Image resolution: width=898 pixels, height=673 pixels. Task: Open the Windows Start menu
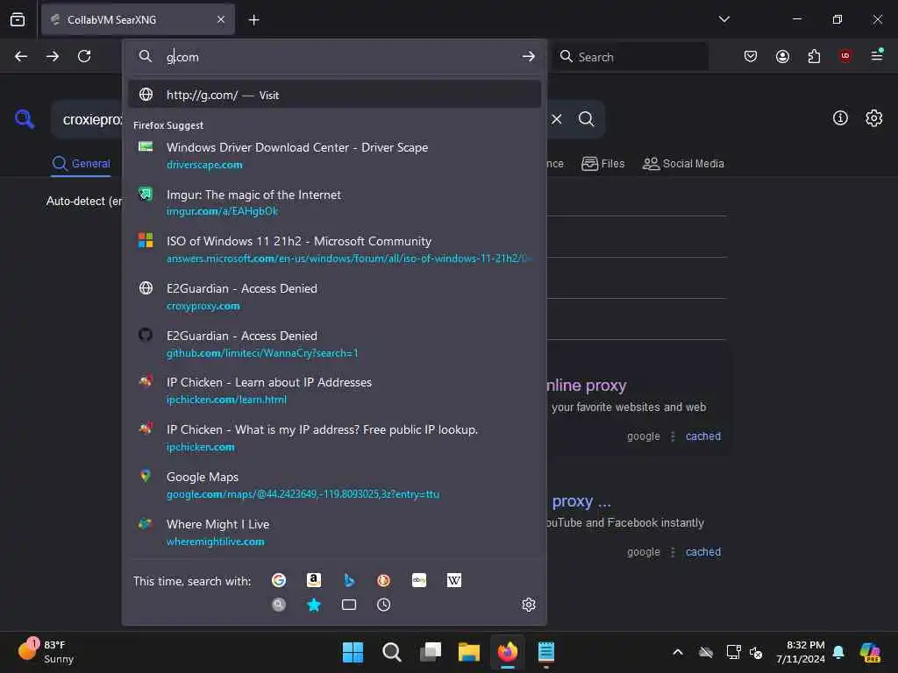pyautogui.click(x=353, y=652)
